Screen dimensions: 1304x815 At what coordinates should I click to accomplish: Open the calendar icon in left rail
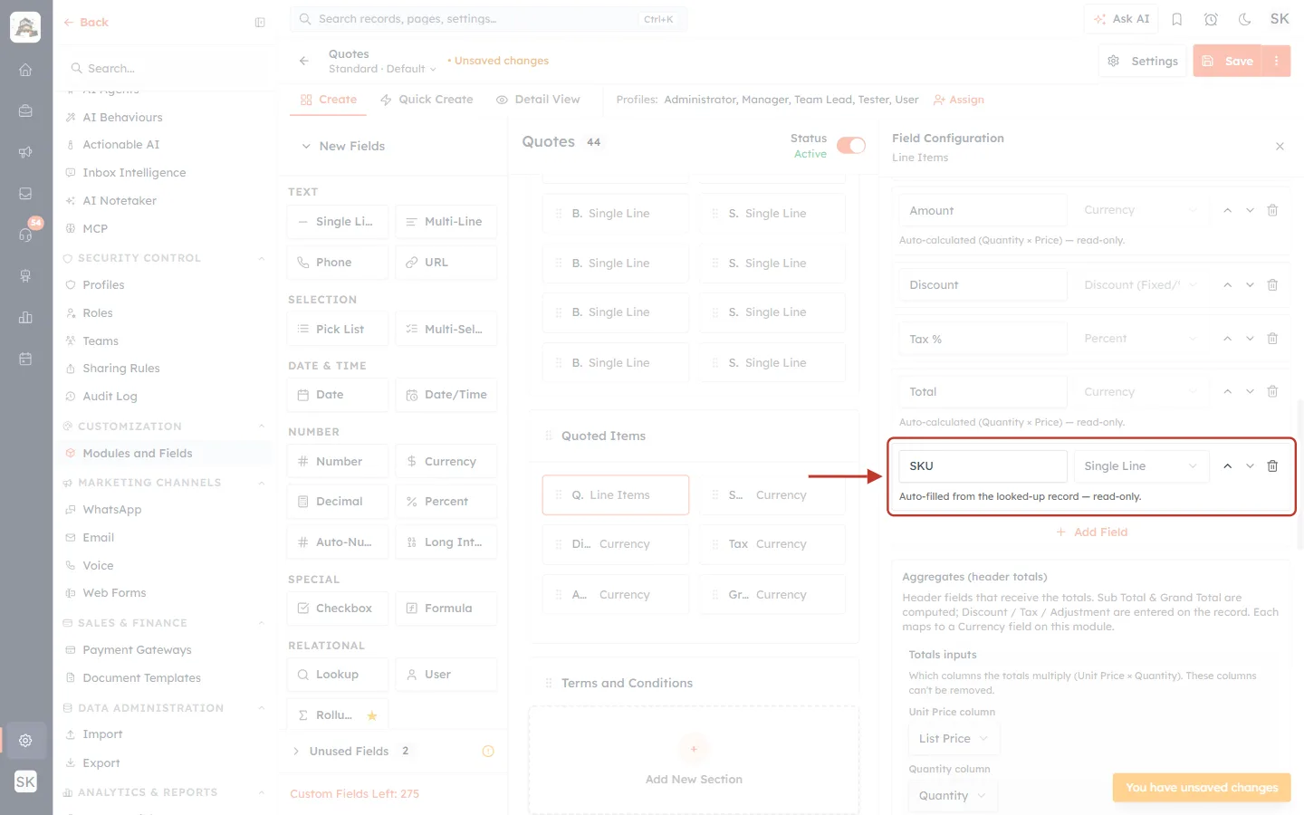tap(25, 359)
